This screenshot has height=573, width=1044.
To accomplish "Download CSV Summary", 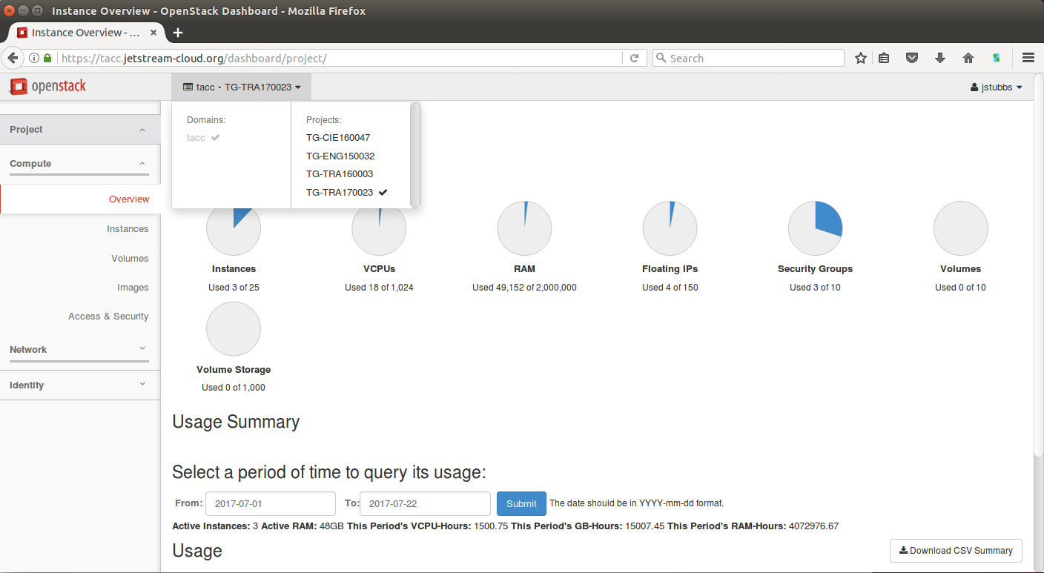I will [x=956, y=551].
